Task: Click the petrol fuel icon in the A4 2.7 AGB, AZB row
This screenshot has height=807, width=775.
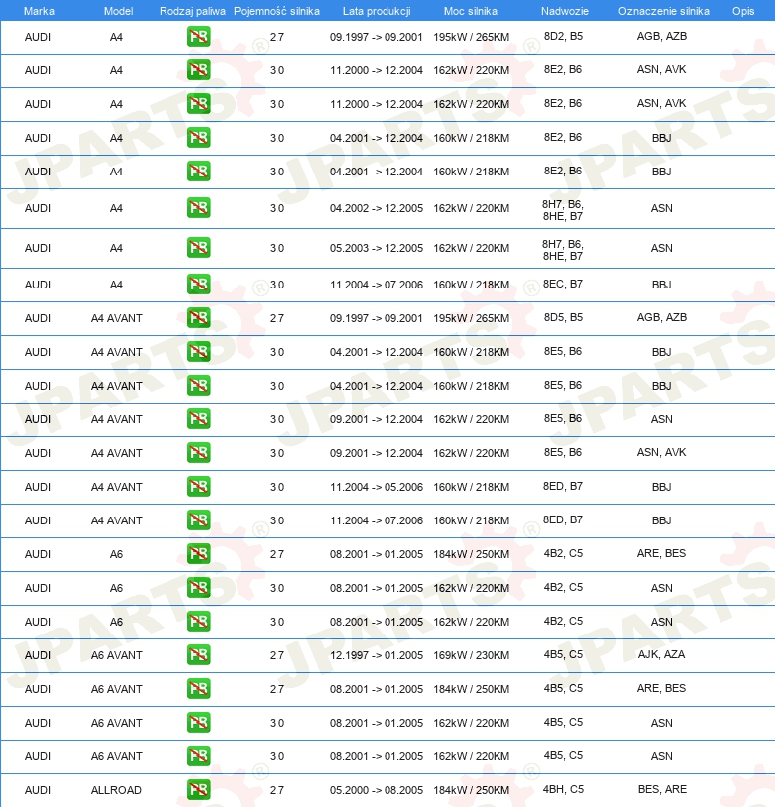Action: coord(198,37)
